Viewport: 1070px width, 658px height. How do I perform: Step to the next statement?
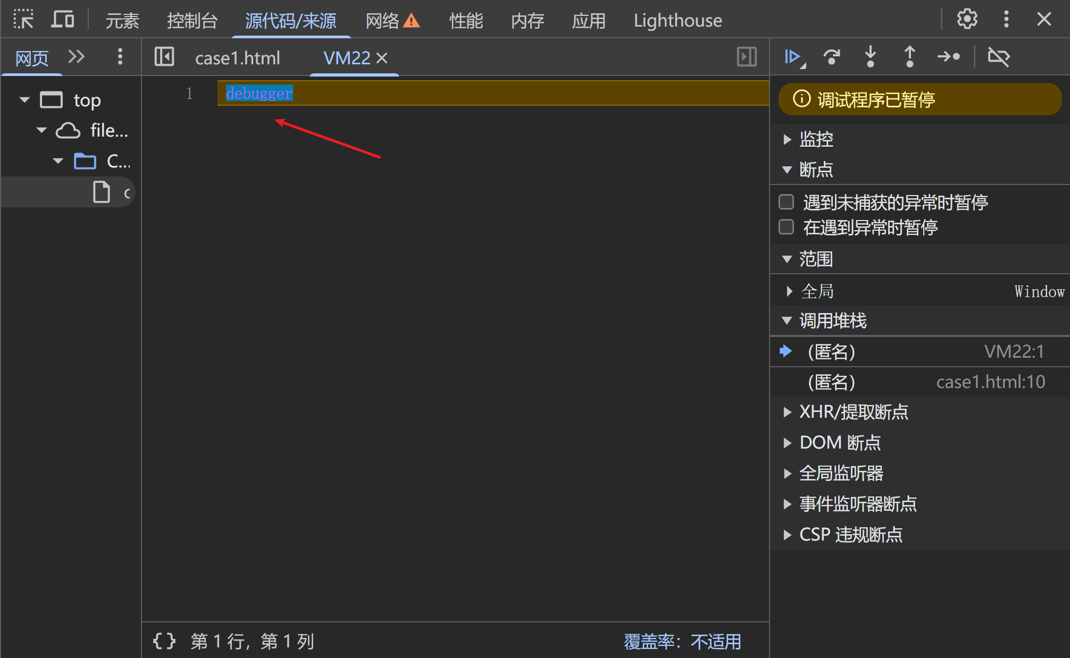tap(949, 57)
